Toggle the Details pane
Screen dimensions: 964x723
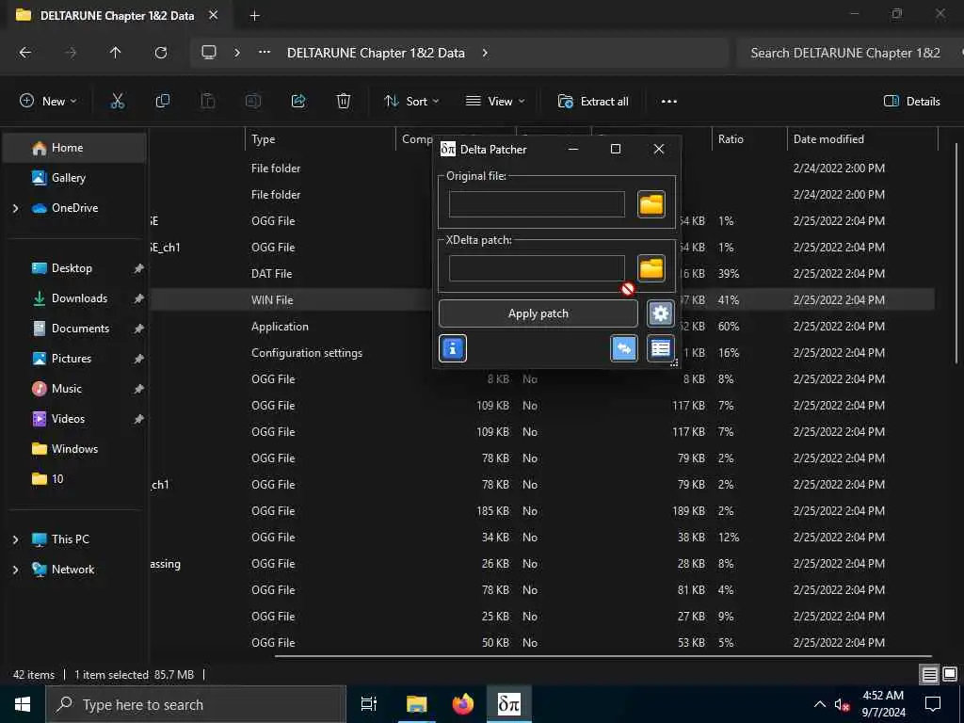911,102
